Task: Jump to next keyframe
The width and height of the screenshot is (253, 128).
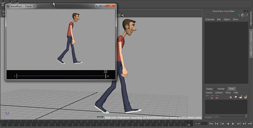Action: [x=239, y=124]
